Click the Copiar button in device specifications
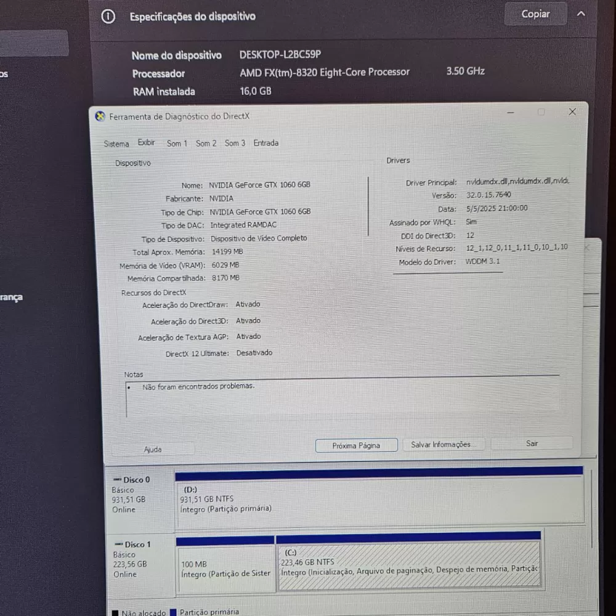 [x=535, y=14]
